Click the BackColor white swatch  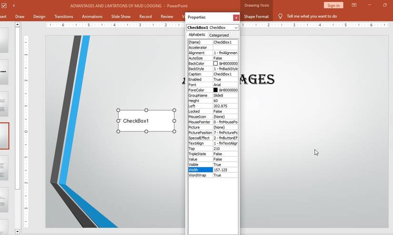tap(215, 64)
